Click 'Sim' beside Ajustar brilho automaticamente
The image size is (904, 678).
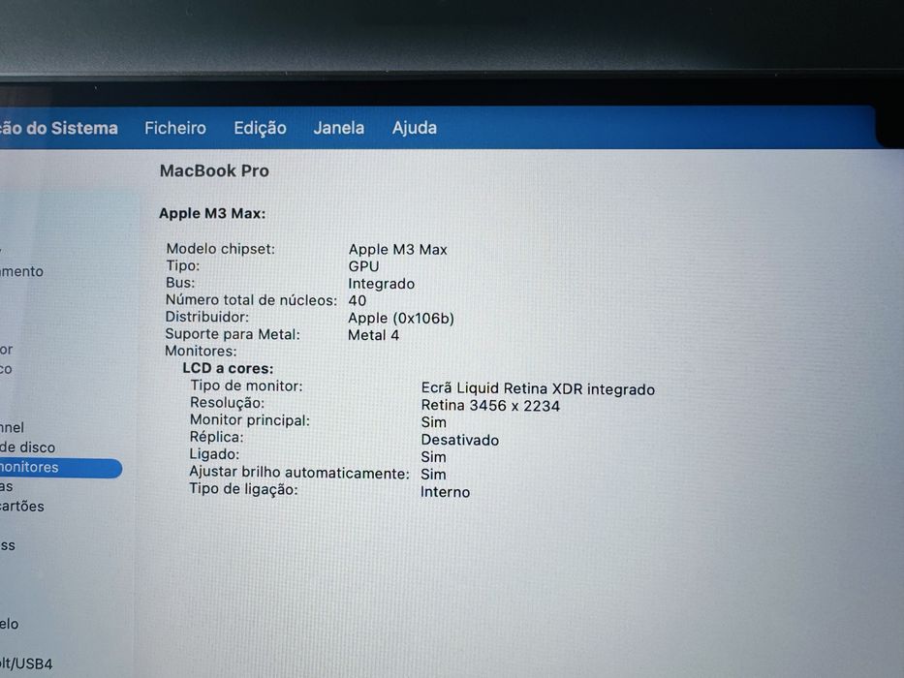[x=433, y=475]
